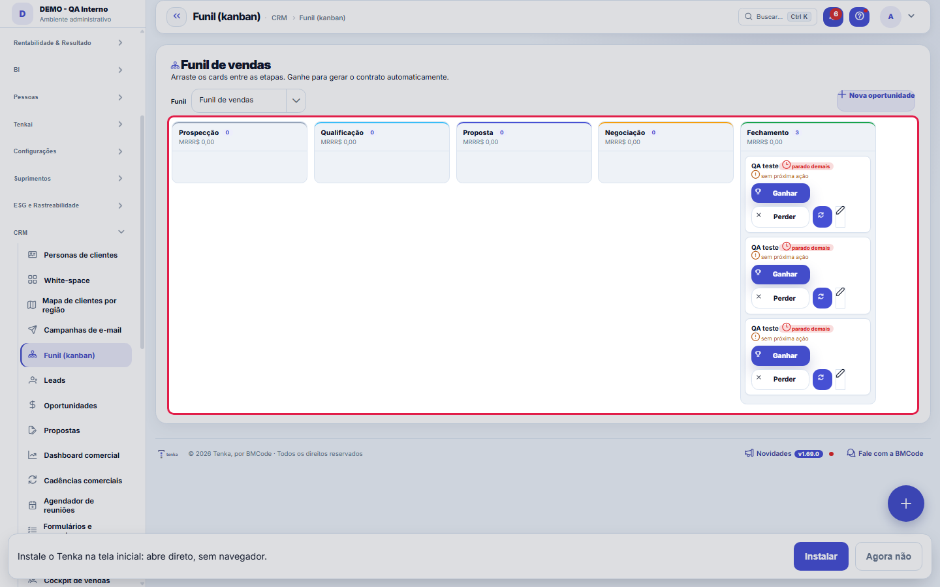Viewport: 940px width, 587px height.
Task: Edit the bottom QA teste card with the pencil icon
Action: [x=840, y=379]
